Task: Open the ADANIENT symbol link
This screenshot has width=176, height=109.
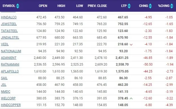Action: pos(9,58)
